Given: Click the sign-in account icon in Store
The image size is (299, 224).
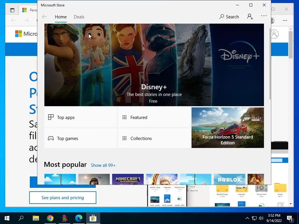Looking at the screenshot, I should point(250,17).
